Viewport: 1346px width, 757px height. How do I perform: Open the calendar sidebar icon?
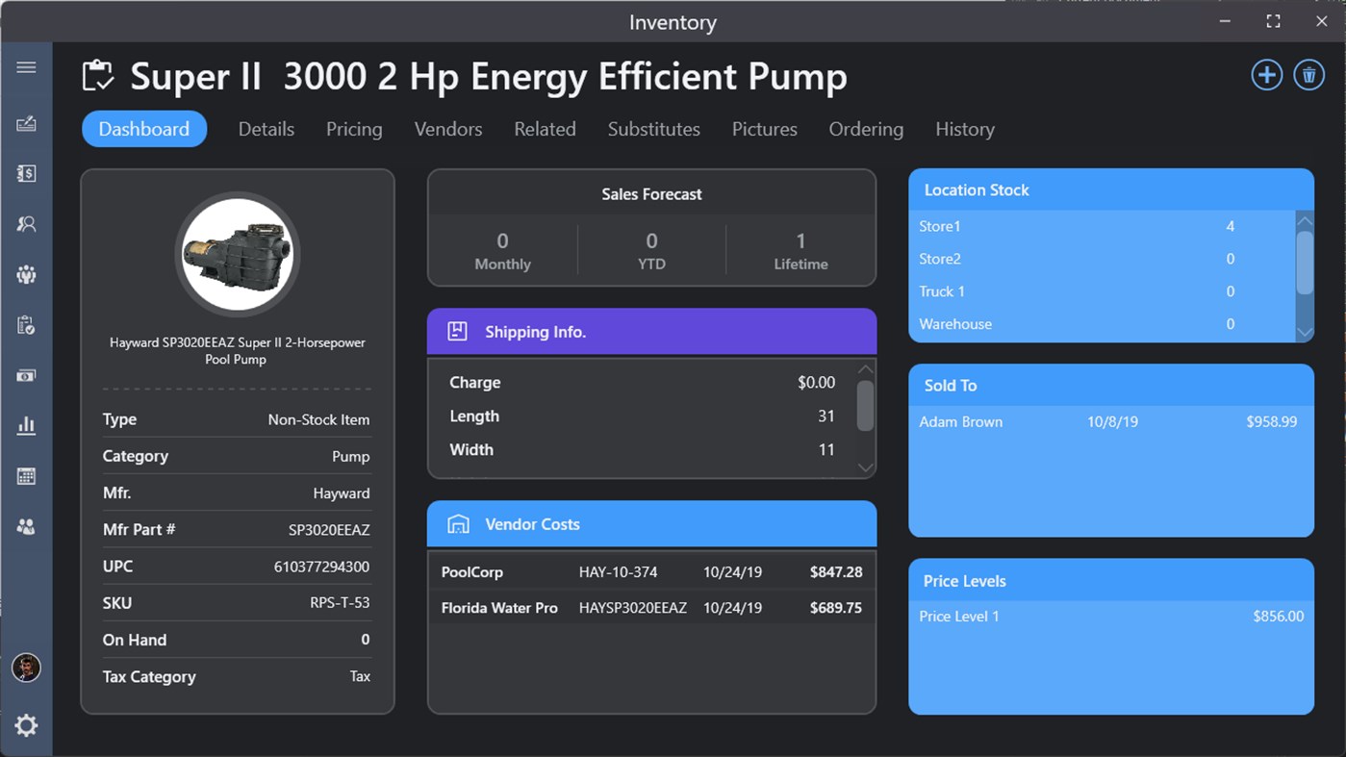pos(26,476)
